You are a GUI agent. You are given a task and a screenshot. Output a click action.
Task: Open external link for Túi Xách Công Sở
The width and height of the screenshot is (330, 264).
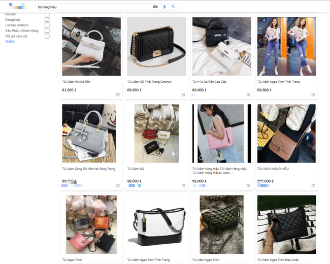point(118,186)
